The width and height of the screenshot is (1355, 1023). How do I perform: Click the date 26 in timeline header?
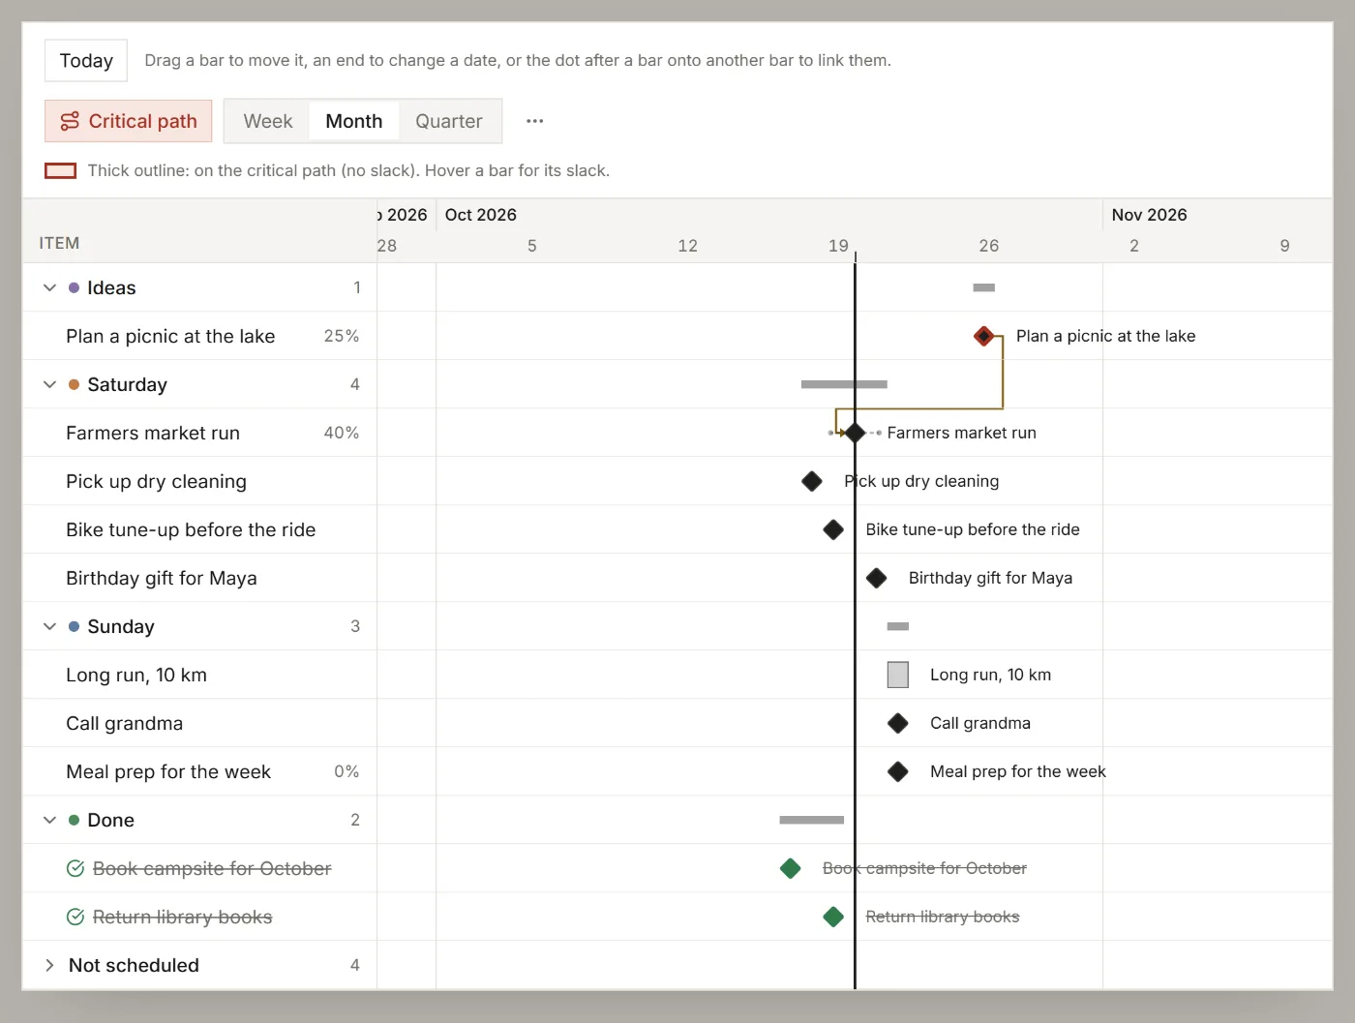pos(988,246)
